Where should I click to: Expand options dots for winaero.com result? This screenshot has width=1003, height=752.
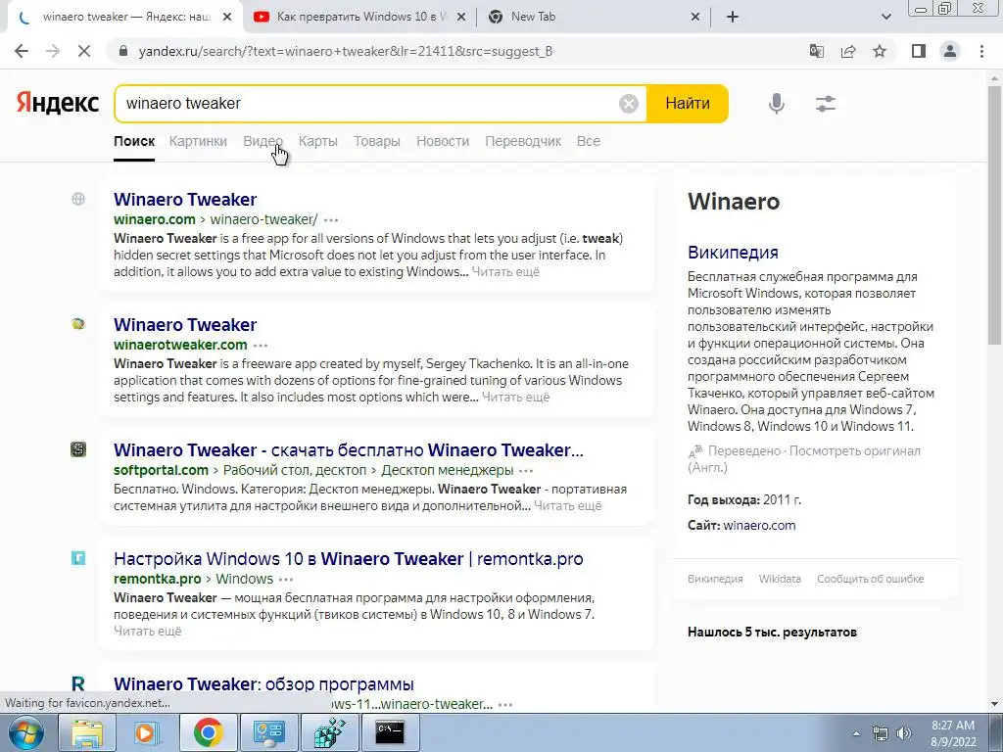[x=331, y=220]
